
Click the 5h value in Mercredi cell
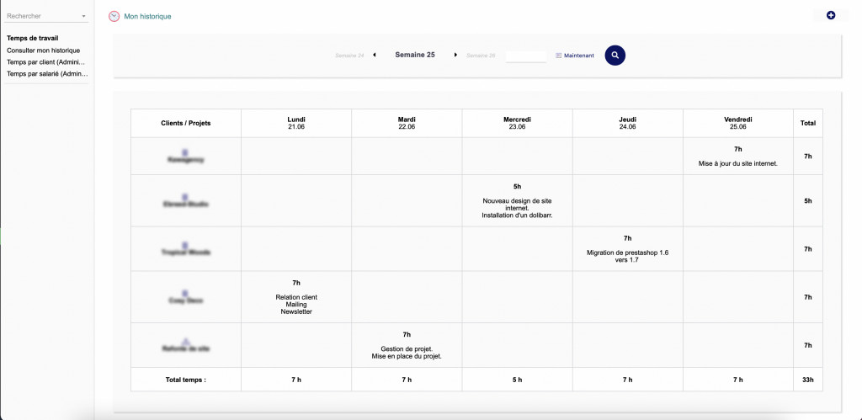click(x=518, y=187)
